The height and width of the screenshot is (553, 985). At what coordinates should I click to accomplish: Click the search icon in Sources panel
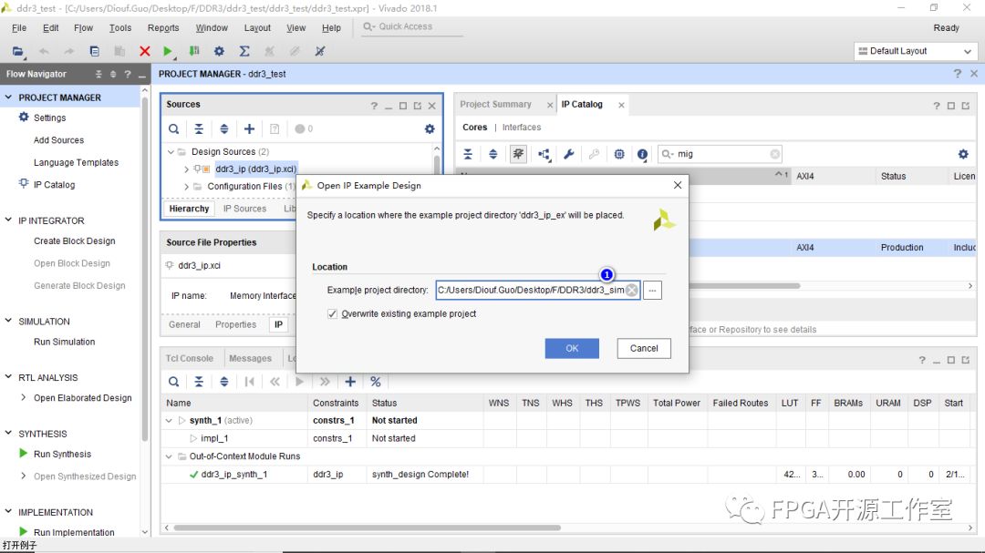click(x=174, y=129)
